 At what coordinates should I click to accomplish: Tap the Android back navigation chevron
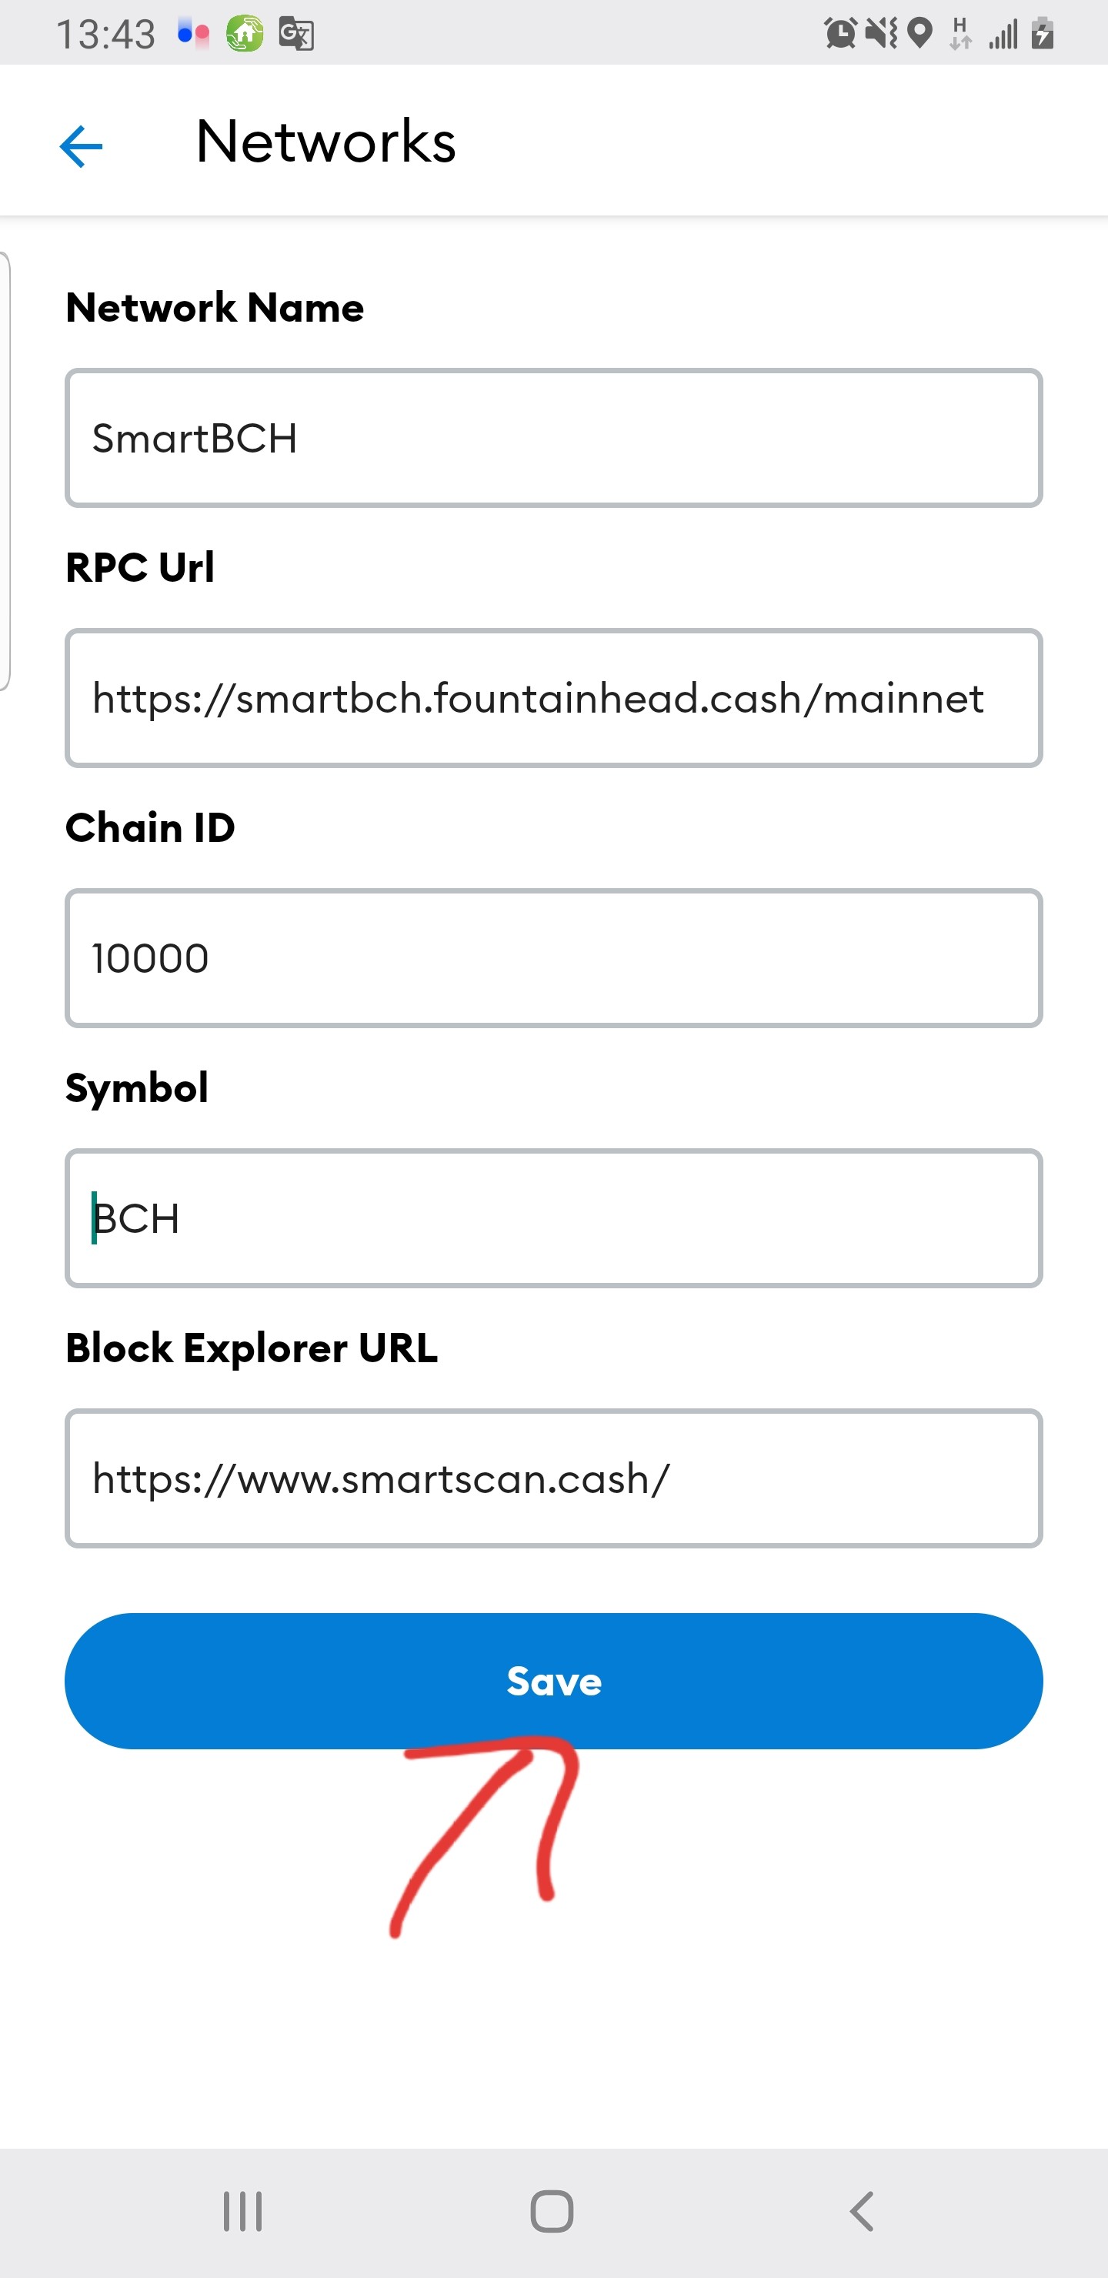click(x=861, y=2211)
